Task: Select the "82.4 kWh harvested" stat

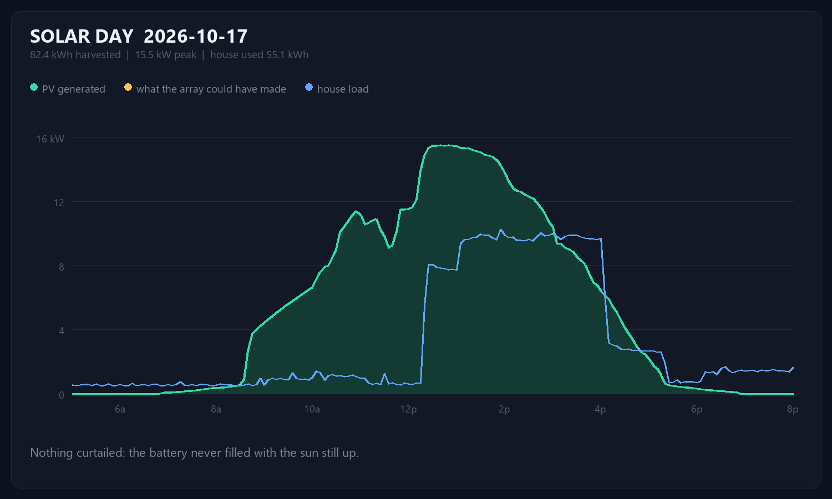Action: click(75, 55)
